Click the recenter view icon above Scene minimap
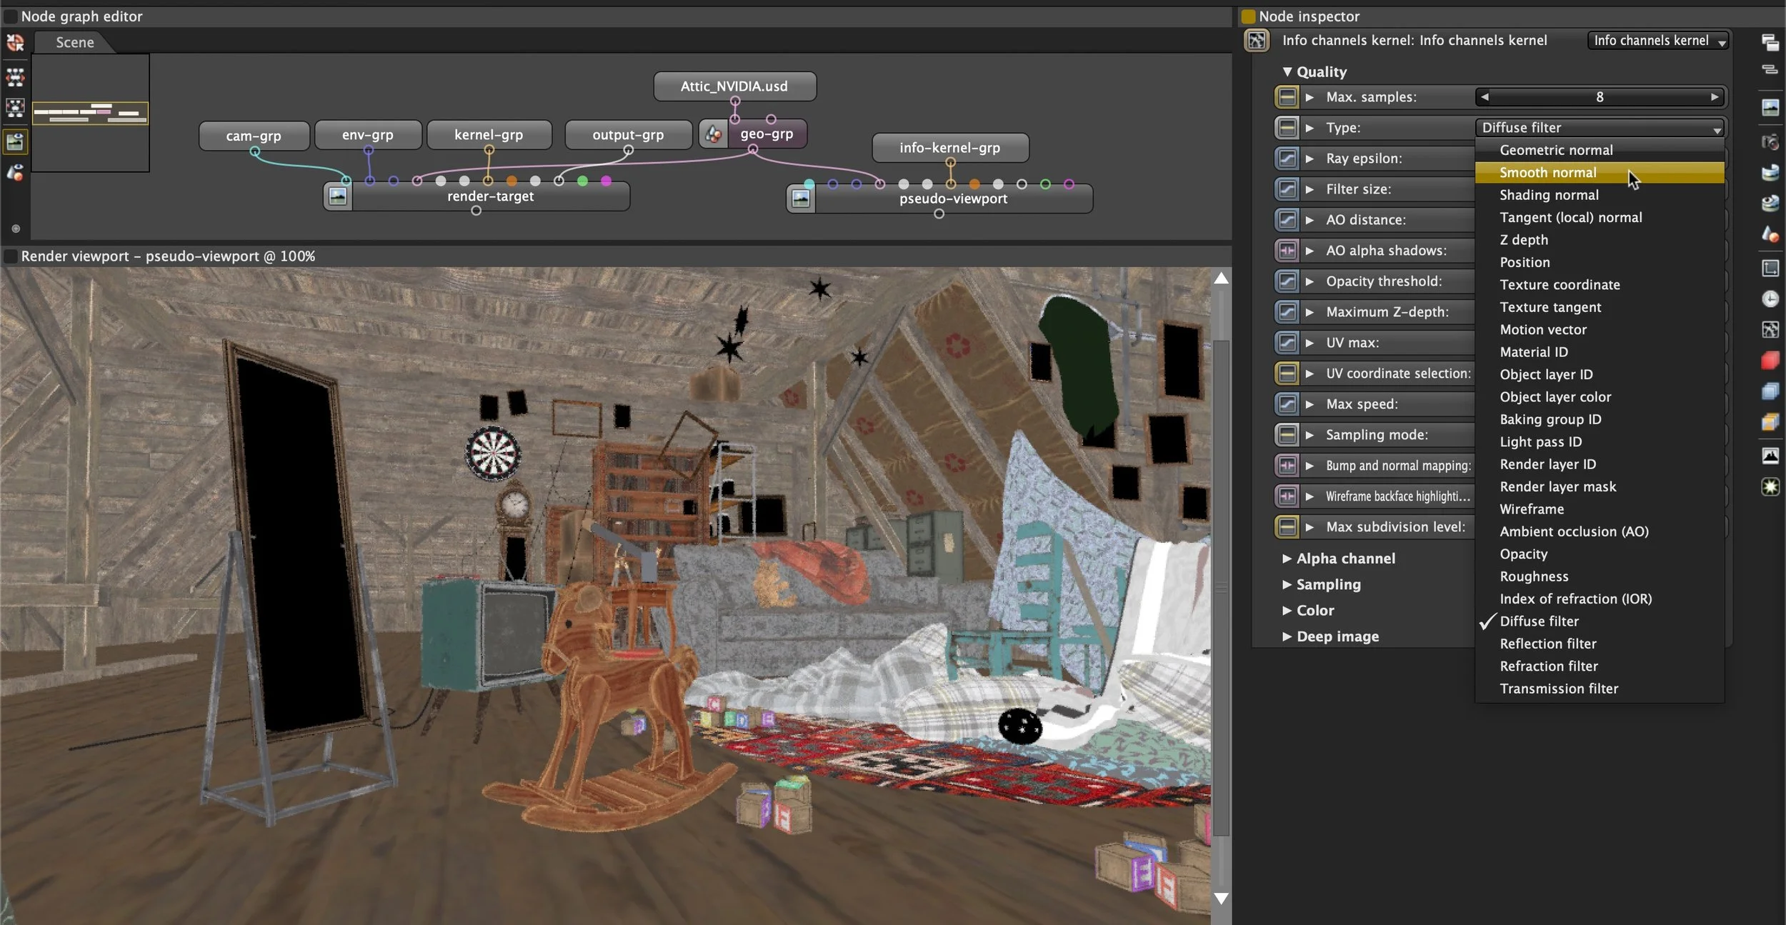 tap(15, 43)
